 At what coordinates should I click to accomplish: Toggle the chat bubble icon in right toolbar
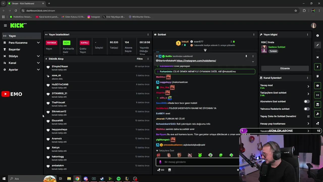[x=317, y=86]
